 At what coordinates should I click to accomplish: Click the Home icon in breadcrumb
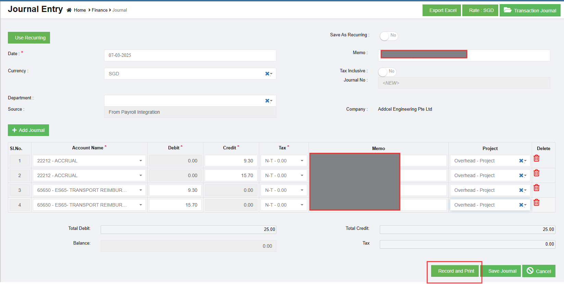pyautogui.click(x=69, y=10)
